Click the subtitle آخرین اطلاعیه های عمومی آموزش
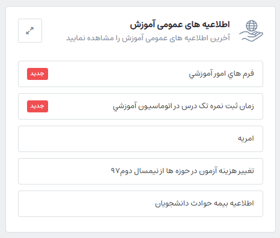Screen dimensions: 280x238 coord(148,38)
